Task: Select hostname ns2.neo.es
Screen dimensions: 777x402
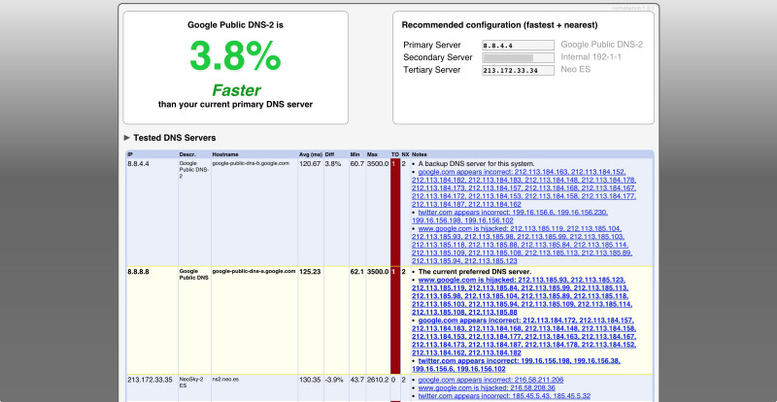Action: click(225, 380)
